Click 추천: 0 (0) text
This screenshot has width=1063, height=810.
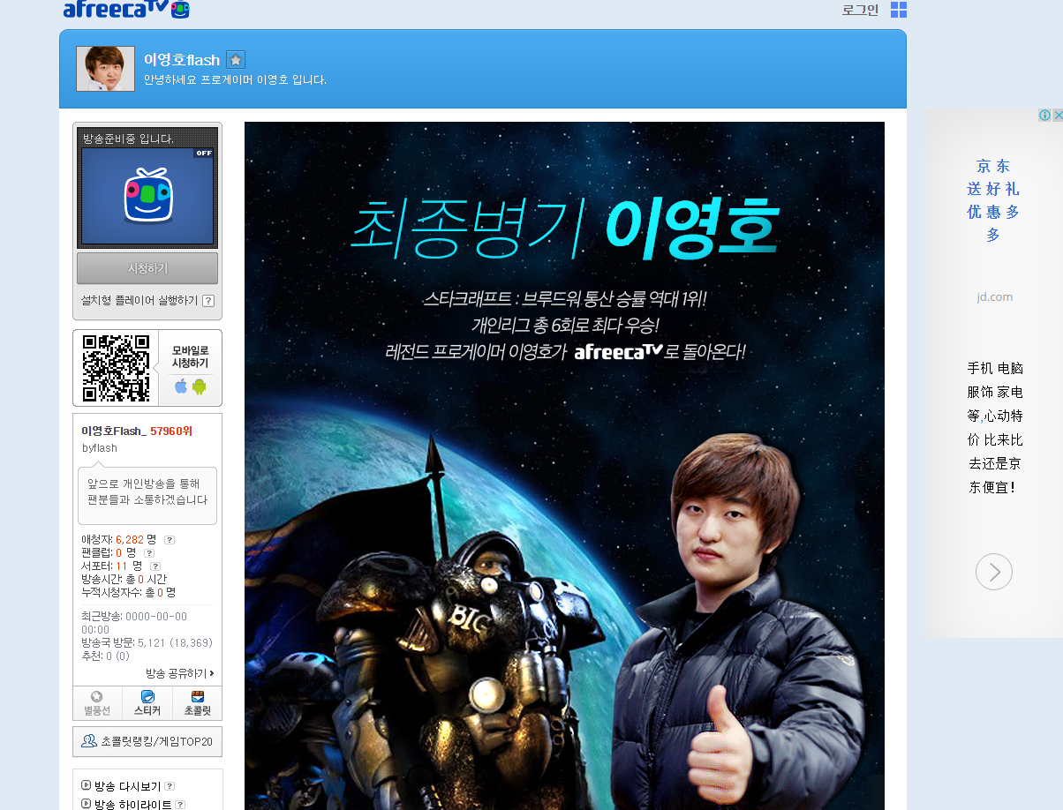(106, 656)
